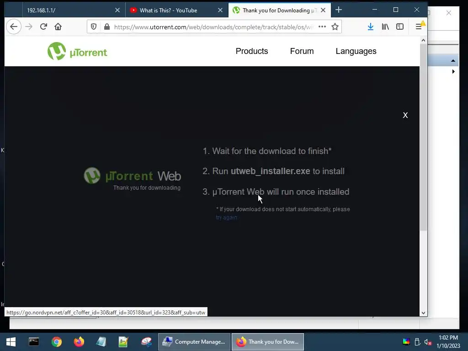The width and height of the screenshot is (468, 351).
Task: Click the page vertical scrollbar thumb
Action: click(x=423, y=137)
